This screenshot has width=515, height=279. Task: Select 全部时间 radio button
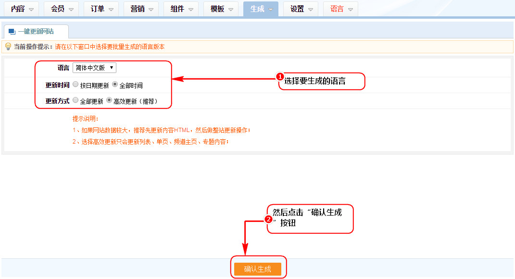[x=115, y=85]
